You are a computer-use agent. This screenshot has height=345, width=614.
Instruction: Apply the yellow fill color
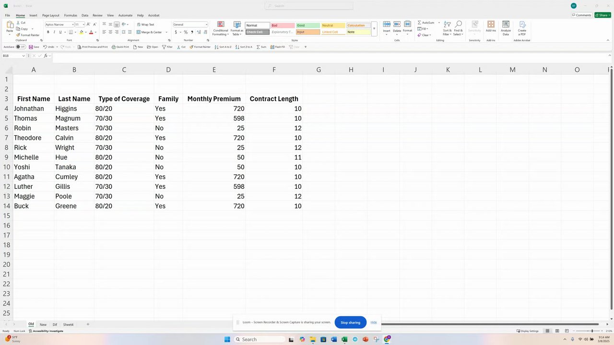(x=81, y=32)
